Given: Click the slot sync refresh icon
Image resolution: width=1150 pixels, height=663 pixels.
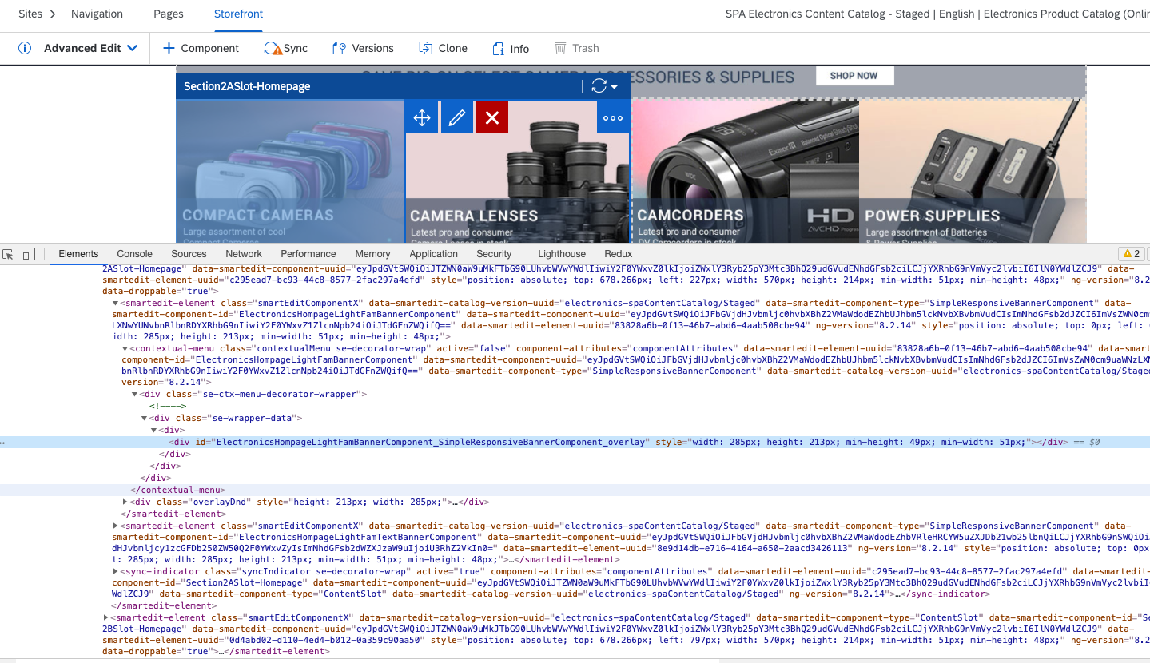Looking at the screenshot, I should pos(599,86).
